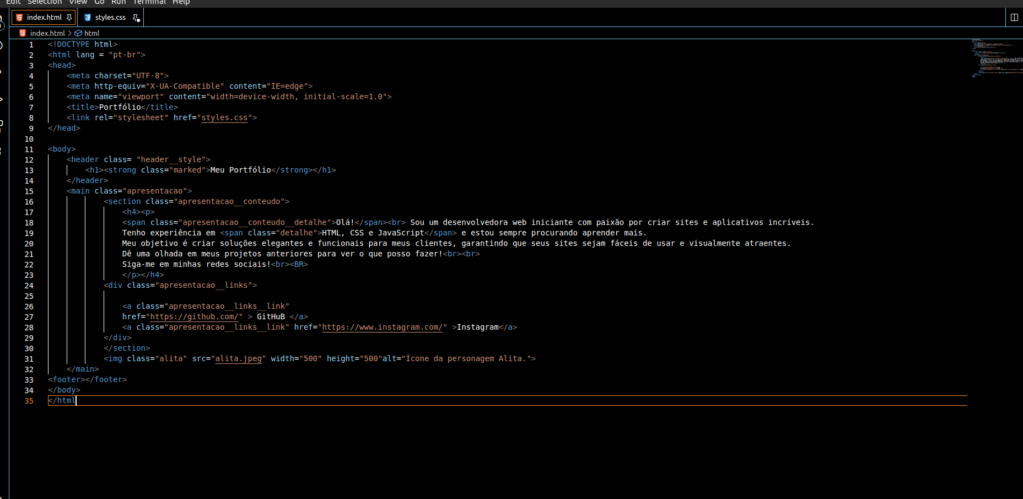Viewport: 1023px width, 499px height.
Task: Click the "viewport" meta name value
Action: [x=141, y=96]
